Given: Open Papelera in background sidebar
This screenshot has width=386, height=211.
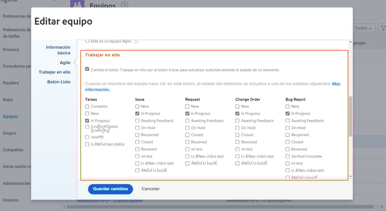Looking at the screenshot, I should [11, 83].
